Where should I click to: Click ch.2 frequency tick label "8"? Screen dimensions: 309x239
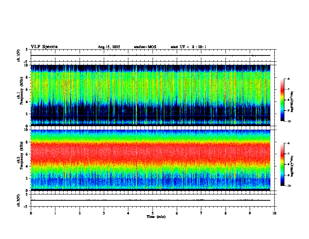27,142
